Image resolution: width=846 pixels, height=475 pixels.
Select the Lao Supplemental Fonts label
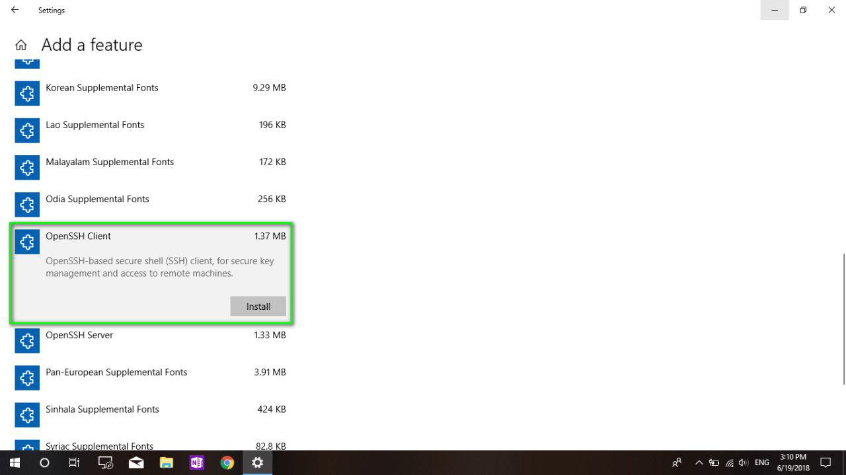[95, 125]
